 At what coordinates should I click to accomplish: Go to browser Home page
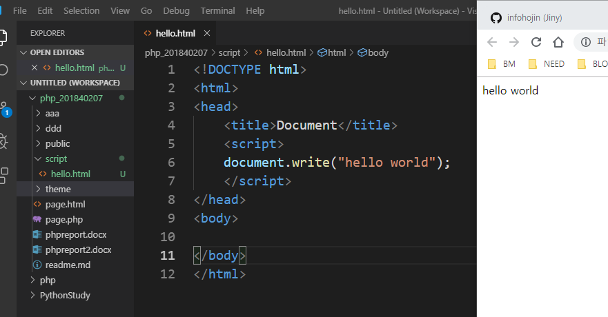point(558,42)
